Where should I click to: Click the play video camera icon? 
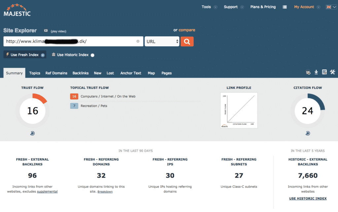tap(46, 31)
